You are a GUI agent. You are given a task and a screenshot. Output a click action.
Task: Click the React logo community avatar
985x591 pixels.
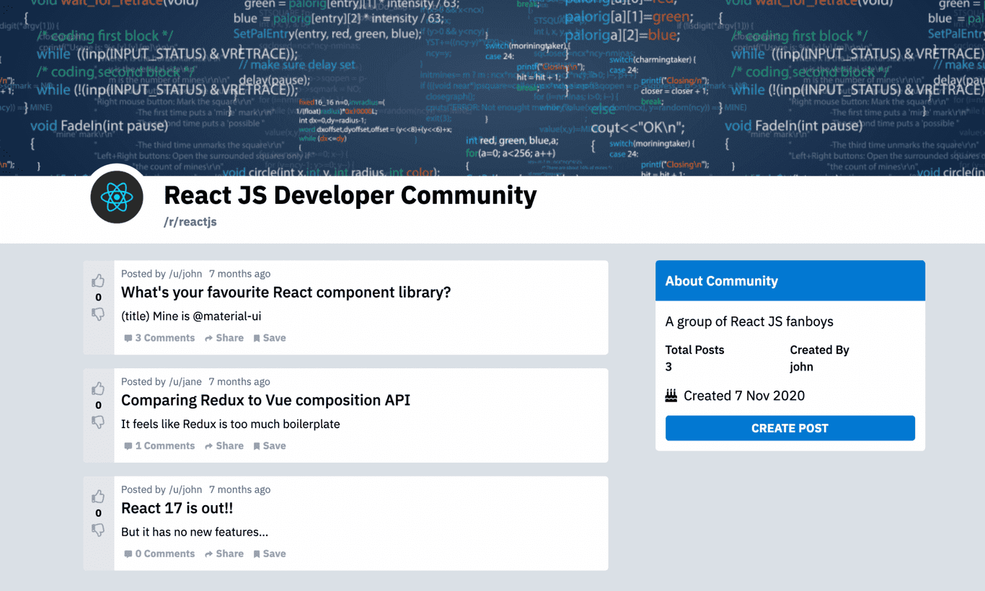117,197
